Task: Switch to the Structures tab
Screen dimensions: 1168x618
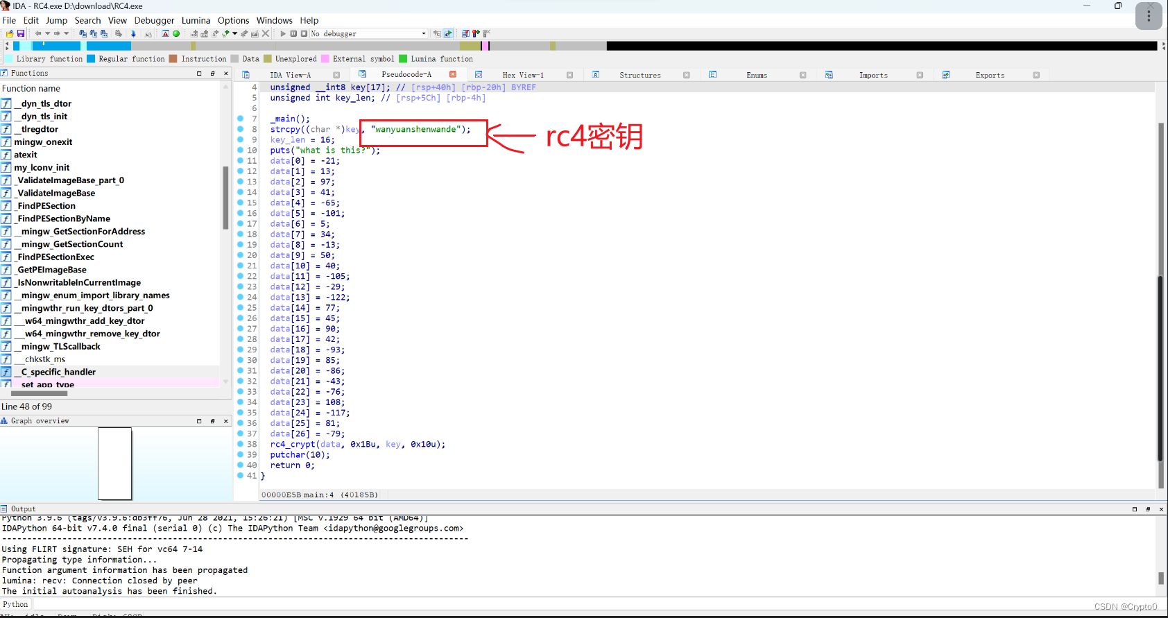Action: coord(640,75)
